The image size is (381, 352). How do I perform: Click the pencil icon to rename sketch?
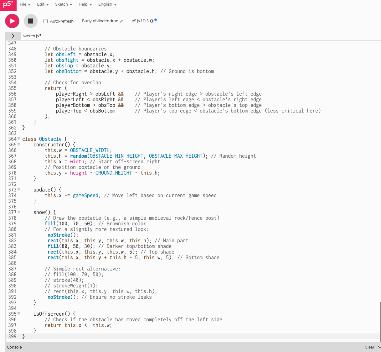point(121,21)
